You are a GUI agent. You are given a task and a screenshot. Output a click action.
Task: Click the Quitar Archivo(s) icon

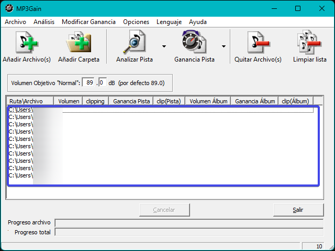(258, 42)
